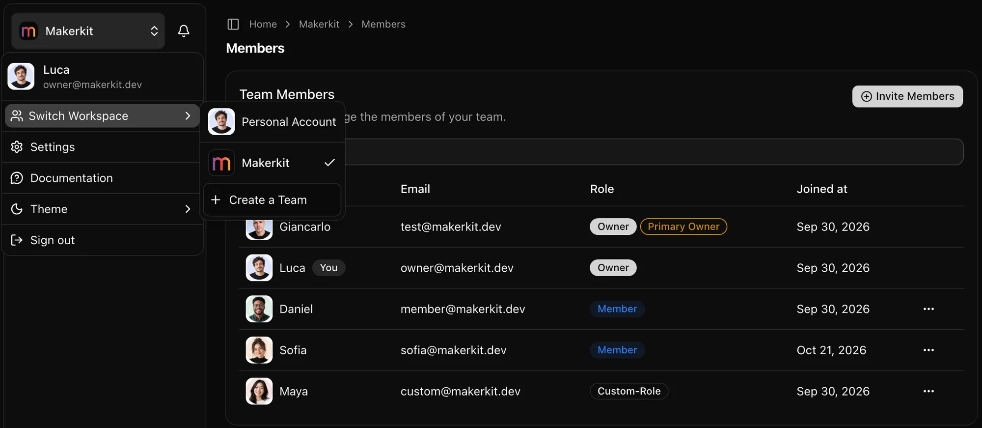The height and width of the screenshot is (428, 982).
Task: Click Luca's profile avatar in the menu
Action: coord(21,76)
